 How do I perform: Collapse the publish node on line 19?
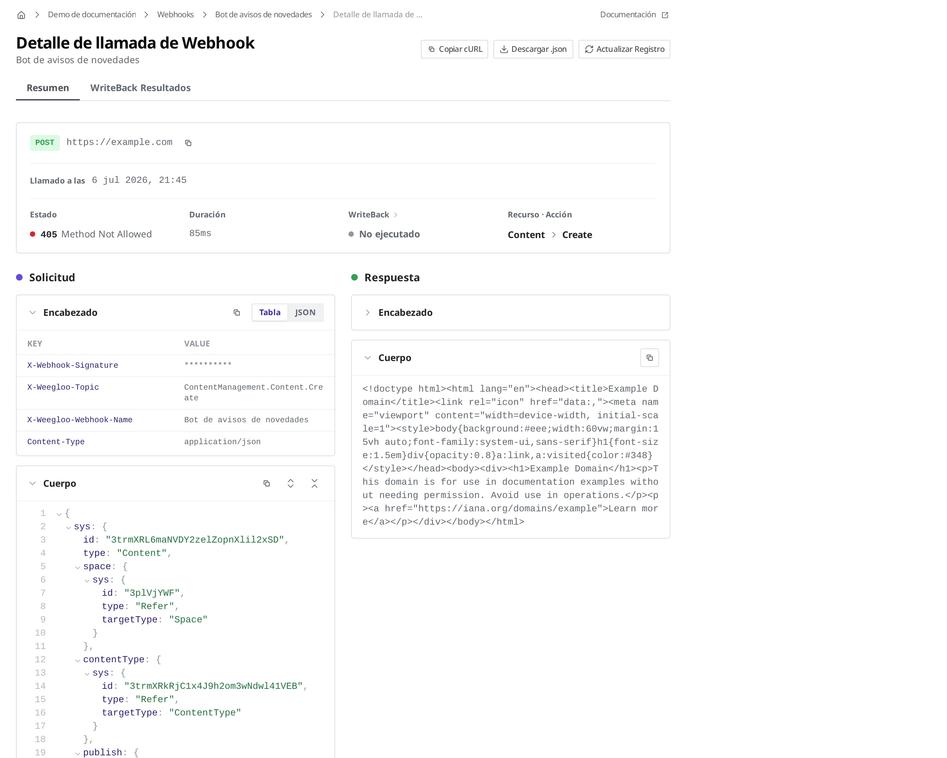tap(78, 754)
